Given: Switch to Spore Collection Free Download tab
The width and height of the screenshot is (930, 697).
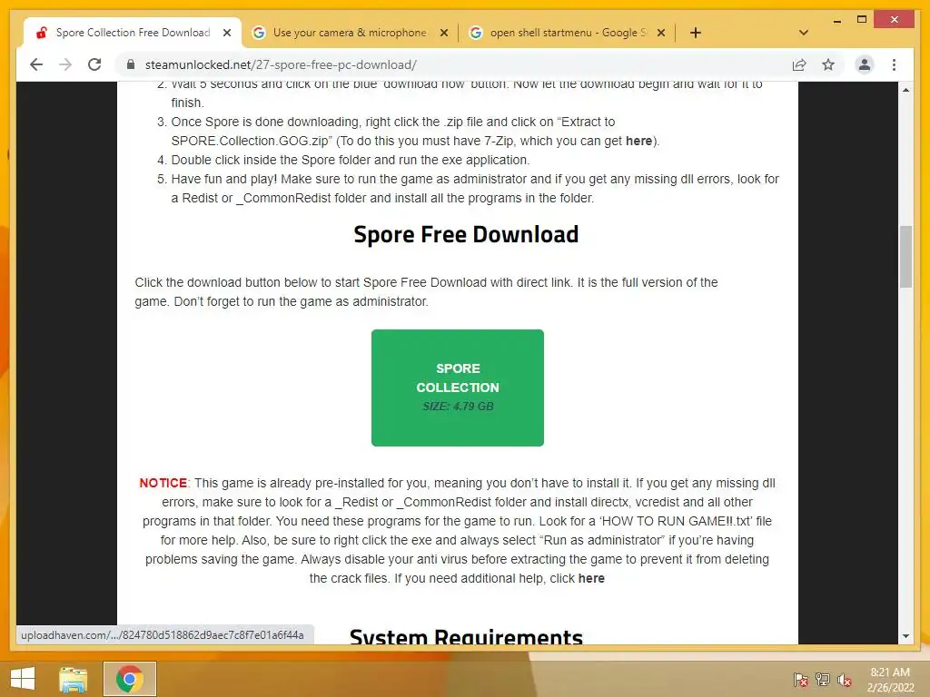Looking at the screenshot, I should [x=133, y=33].
